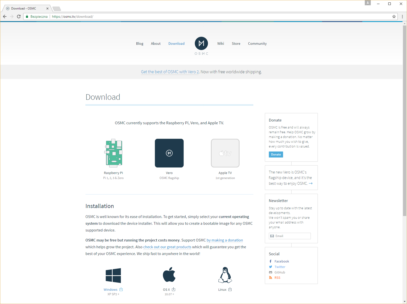The height and width of the screenshot is (304, 407).
Task: Click 'by making a donation' link
Action: click(225, 240)
